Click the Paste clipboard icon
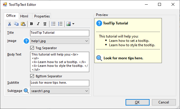This screenshot has height=109, width=180. (23, 24)
